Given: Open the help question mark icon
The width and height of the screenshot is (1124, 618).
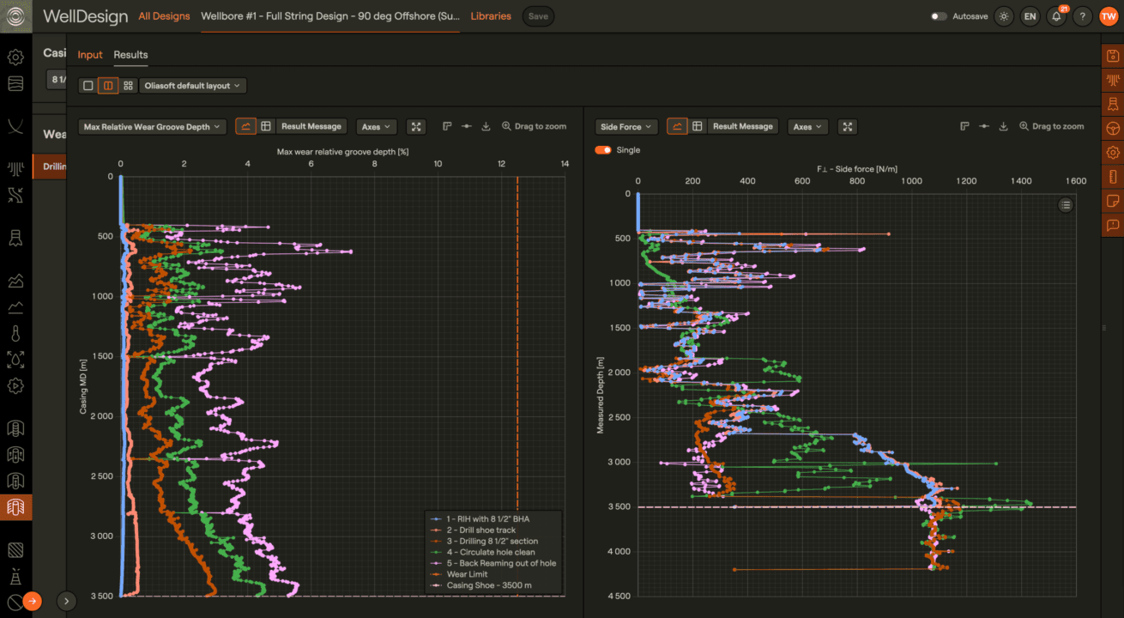Looking at the screenshot, I should [1082, 16].
